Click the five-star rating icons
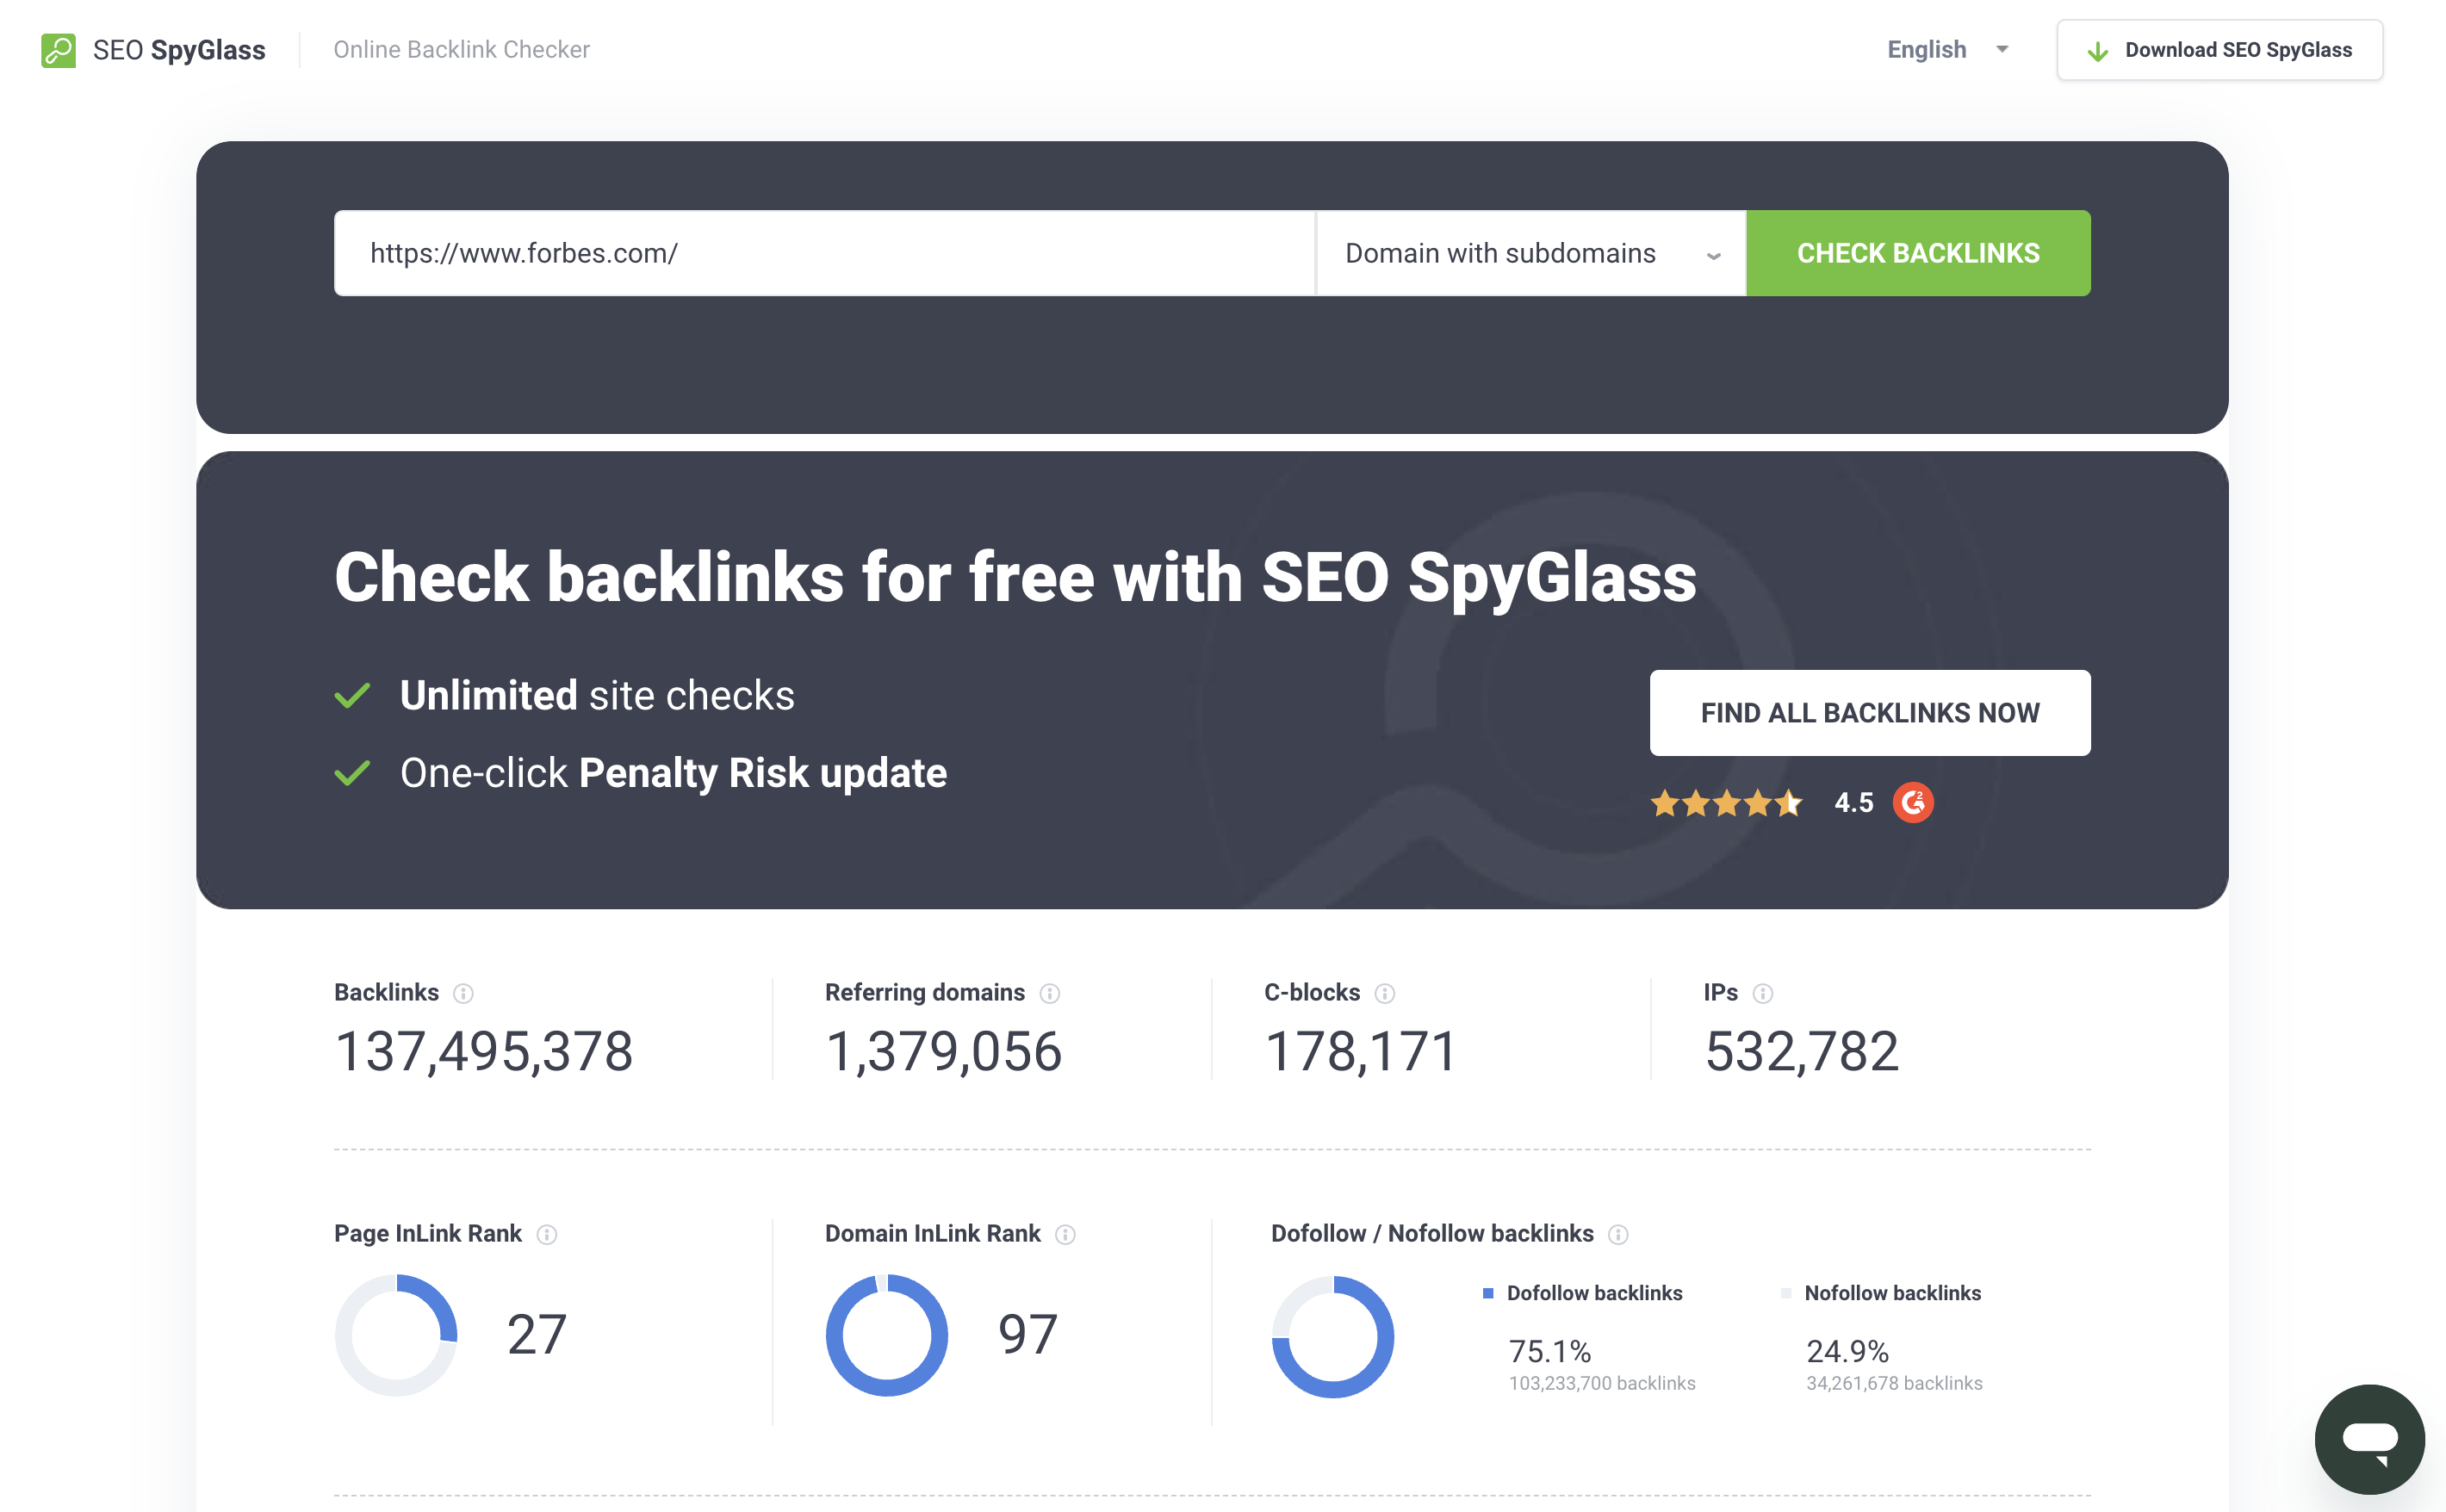2446x1512 pixels. (x=1726, y=803)
